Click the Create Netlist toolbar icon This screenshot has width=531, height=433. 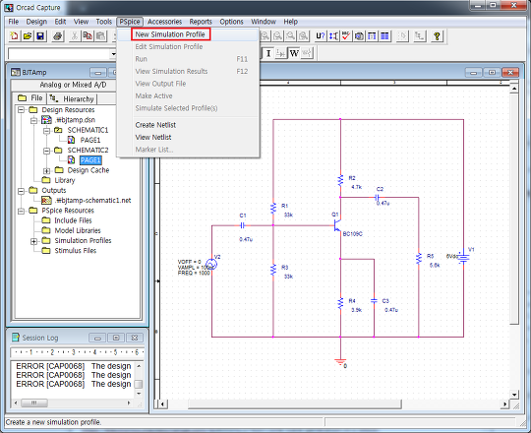pyautogui.click(x=359, y=35)
